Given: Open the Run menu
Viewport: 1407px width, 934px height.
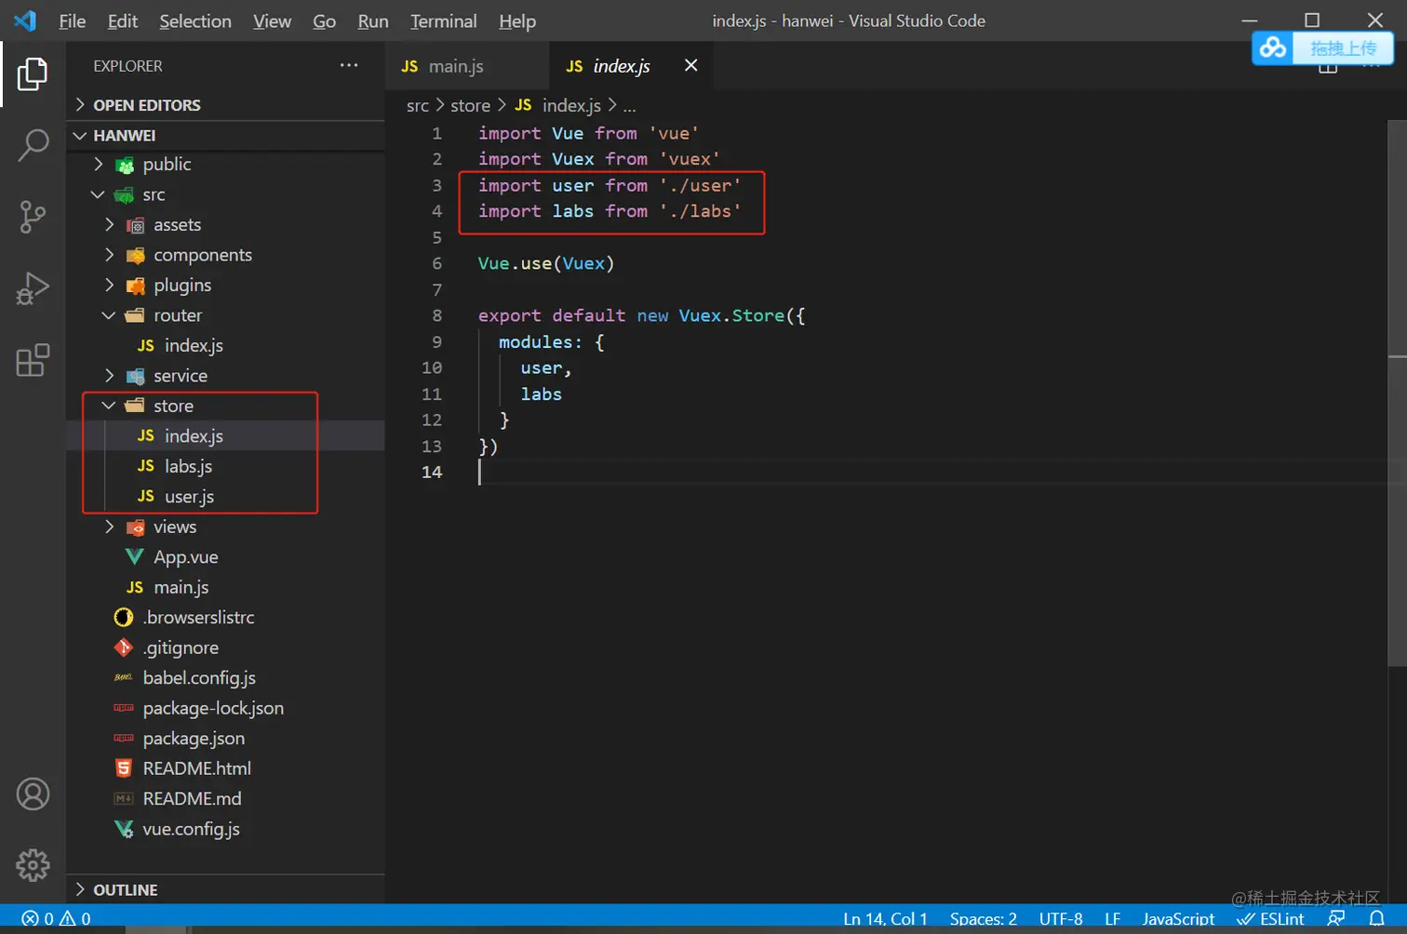Looking at the screenshot, I should [x=373, y=20].
